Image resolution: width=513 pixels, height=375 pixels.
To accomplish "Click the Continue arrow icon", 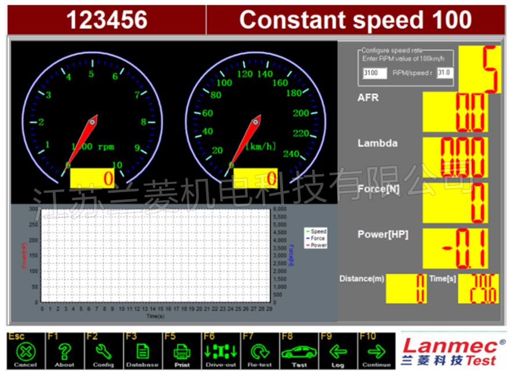I will [x=377, y=351].
